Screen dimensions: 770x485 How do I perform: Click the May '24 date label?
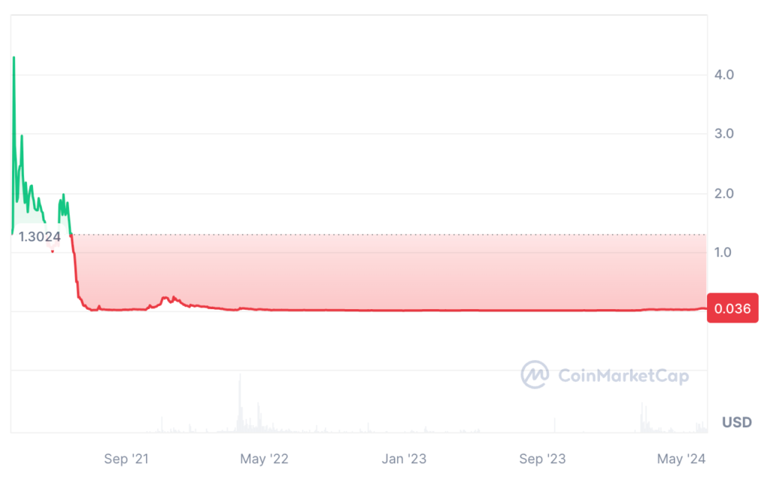(681, 459)
